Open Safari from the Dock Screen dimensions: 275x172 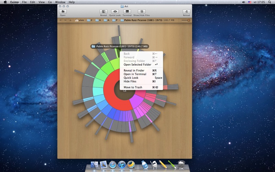pos(113,165)
